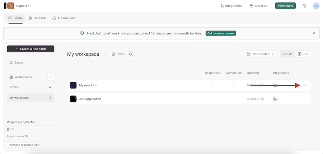
Task: Open three-dot menu for Job Application
Action: point(304,99)
